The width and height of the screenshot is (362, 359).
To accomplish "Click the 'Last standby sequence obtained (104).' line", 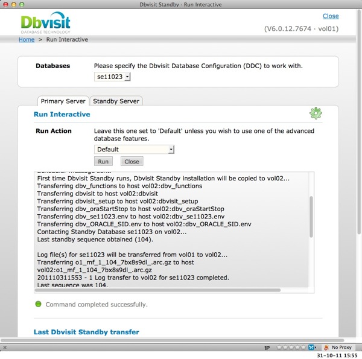I will (95, 240).
